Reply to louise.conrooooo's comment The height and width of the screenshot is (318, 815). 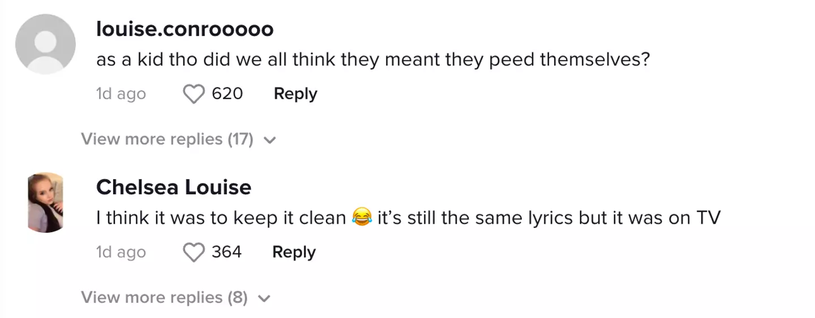coord(295,94)
